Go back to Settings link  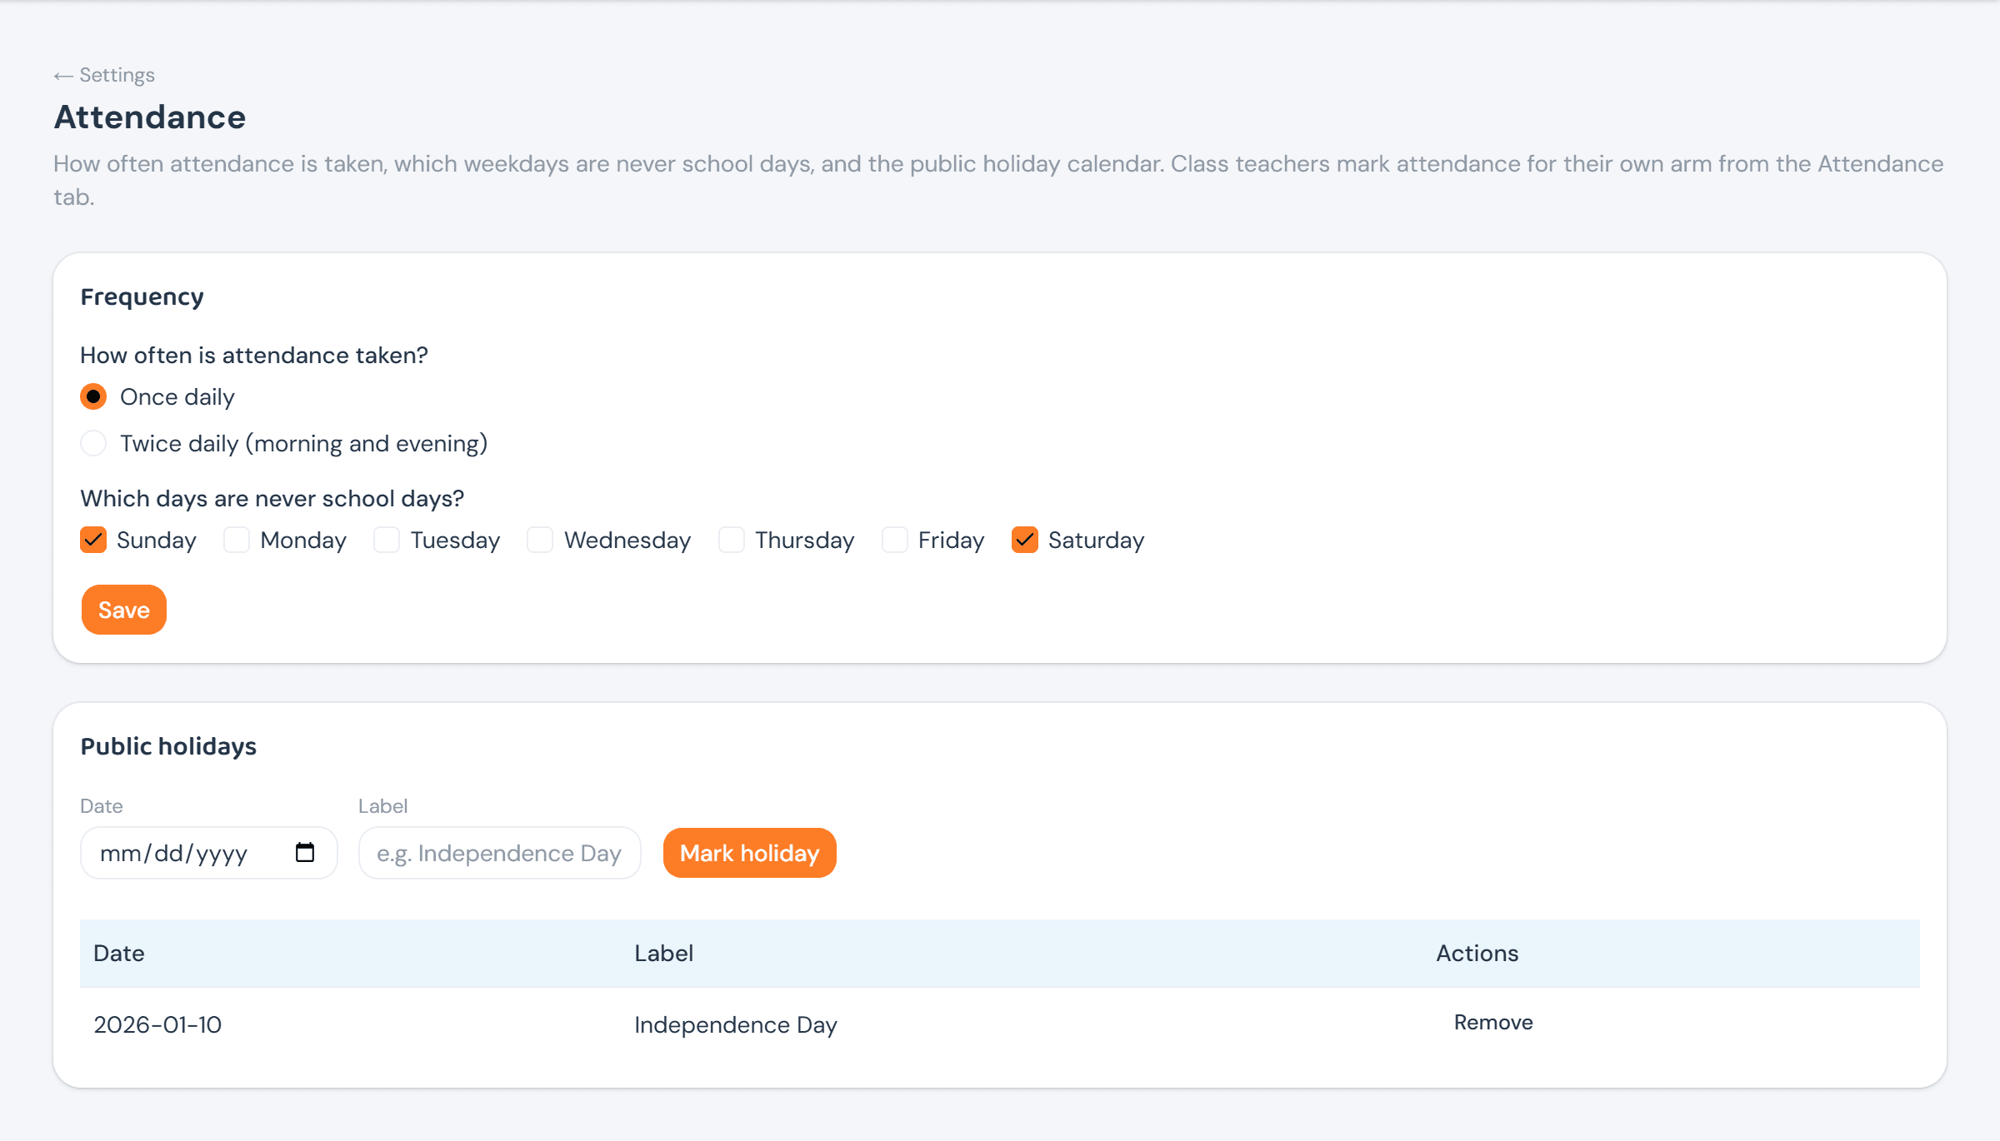[104, 75]
